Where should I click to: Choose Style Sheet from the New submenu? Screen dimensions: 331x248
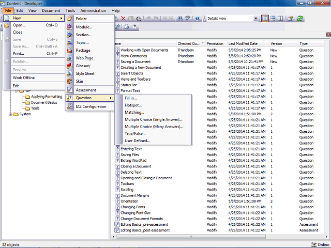coord(90,73)
